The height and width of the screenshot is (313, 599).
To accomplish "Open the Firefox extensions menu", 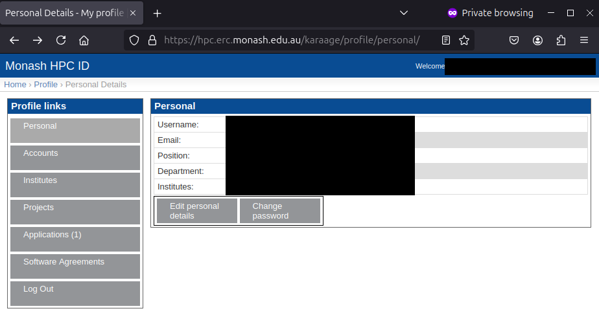I will [x=561, y=40].
